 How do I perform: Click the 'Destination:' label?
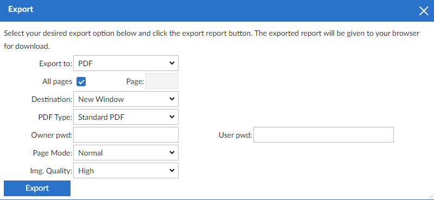(x=52, y=99)
